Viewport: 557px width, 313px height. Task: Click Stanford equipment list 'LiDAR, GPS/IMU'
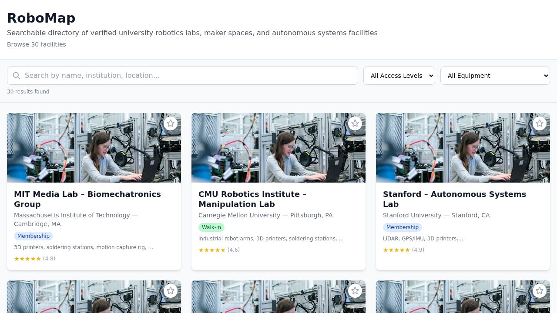click(424, 239)
